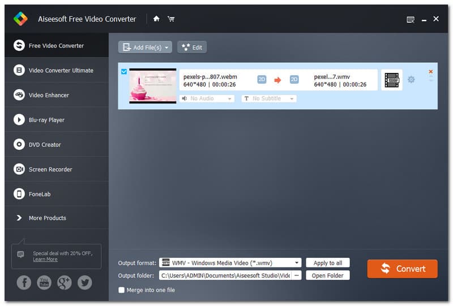
Task: Open the Output format WMV dropdown
Action: (x=230, y=262)
